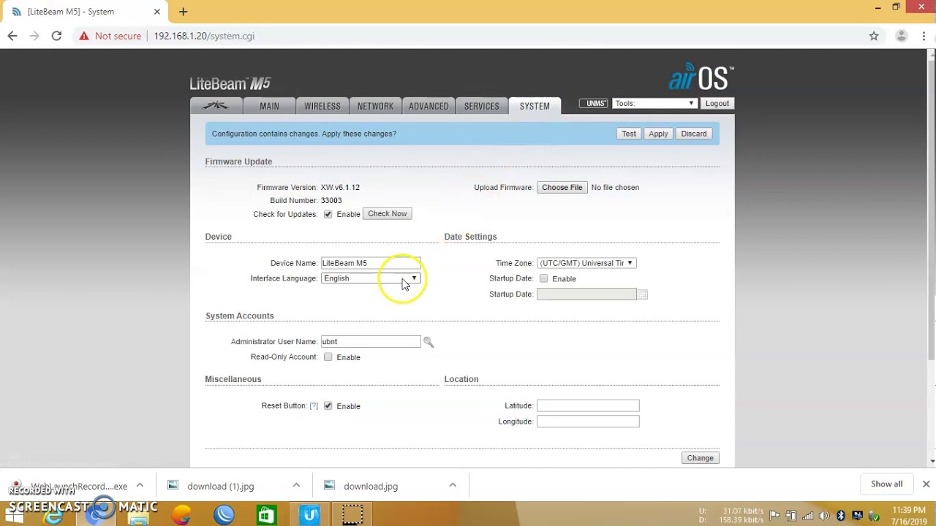Click the Change button
Viewport: 936px width, 526px height.
click(700, 458)
